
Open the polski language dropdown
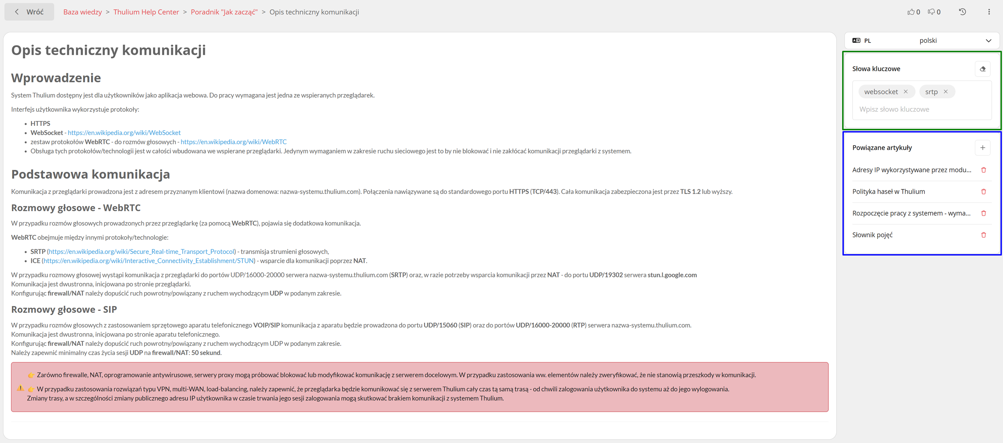coord(922,40)
